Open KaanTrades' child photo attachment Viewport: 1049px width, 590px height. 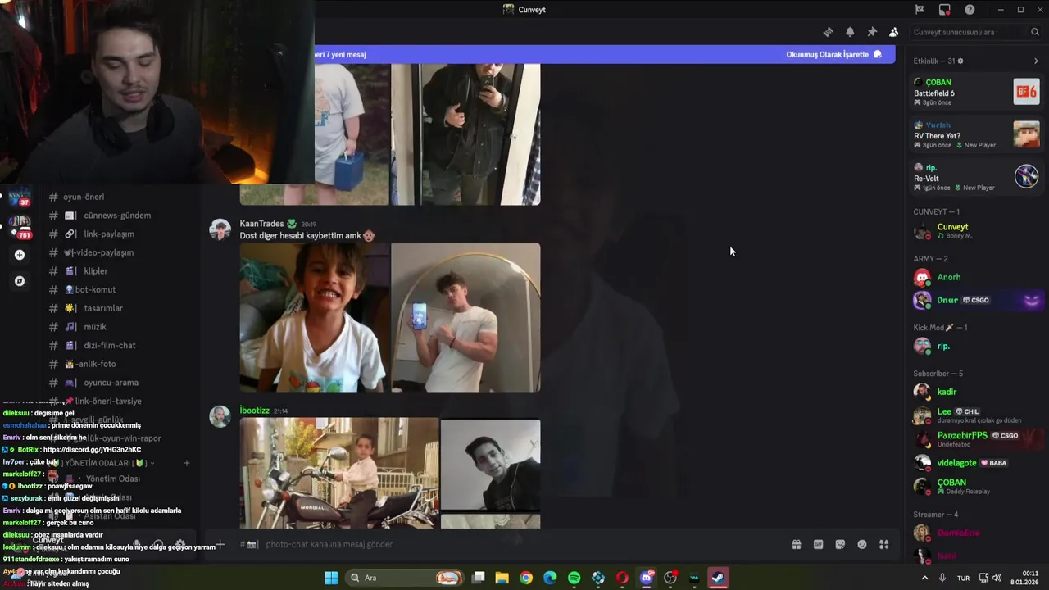314,317
